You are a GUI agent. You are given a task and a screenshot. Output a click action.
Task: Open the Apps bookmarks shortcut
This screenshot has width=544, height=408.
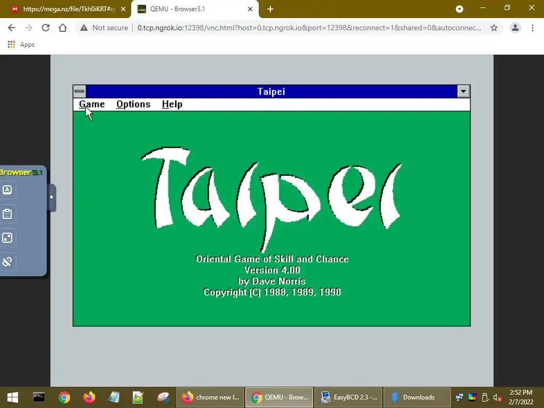click(x=21, y=45)
